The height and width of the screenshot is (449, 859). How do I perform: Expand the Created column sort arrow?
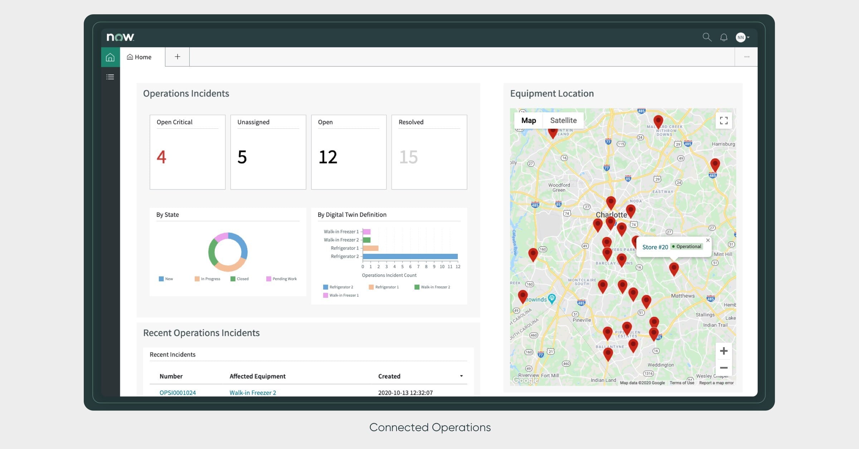point(461,376)
